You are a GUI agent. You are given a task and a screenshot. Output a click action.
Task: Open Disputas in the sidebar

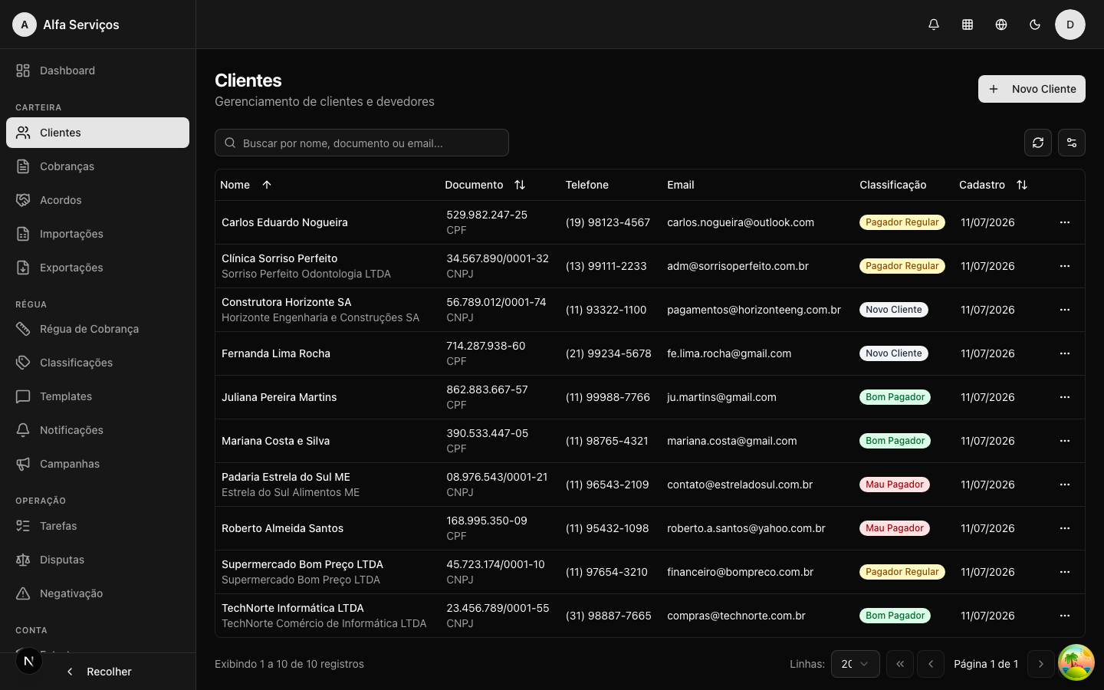[x=98, y=560]
